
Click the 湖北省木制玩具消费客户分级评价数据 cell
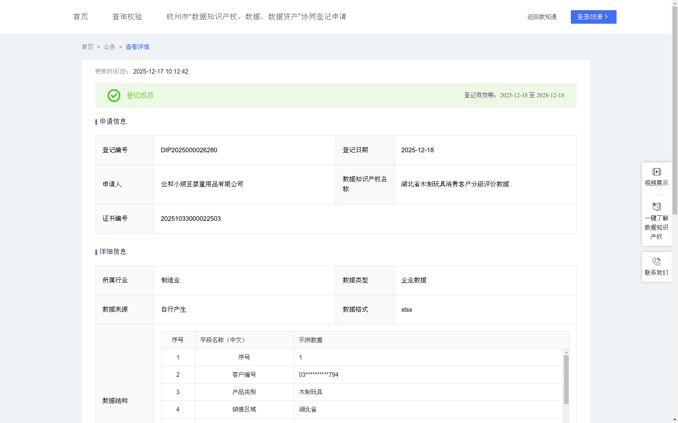[x=485, y=184]
